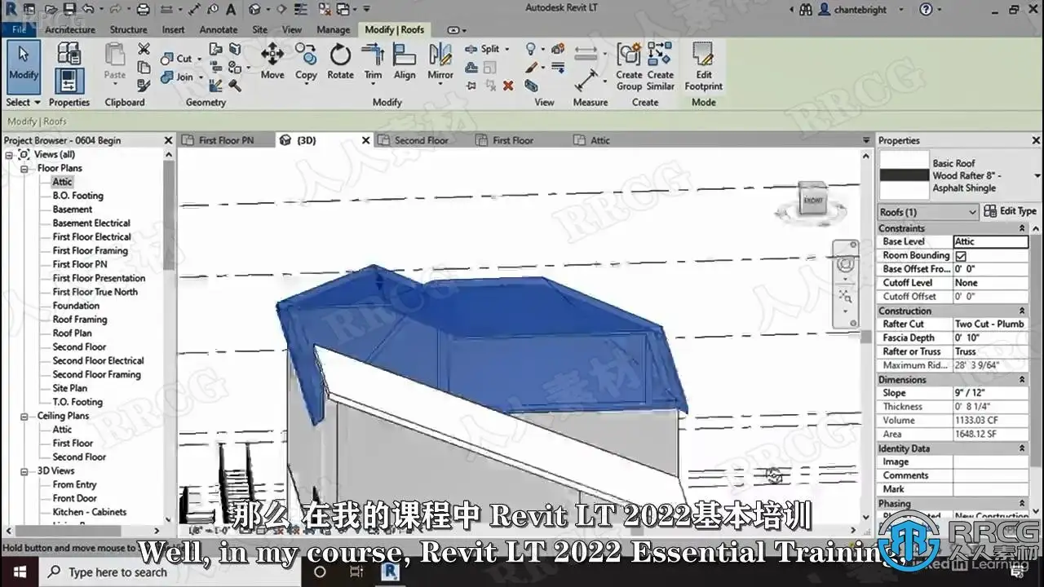Open the File menu button
Viewport: 1044px width, 587px height.
[19, 30]
